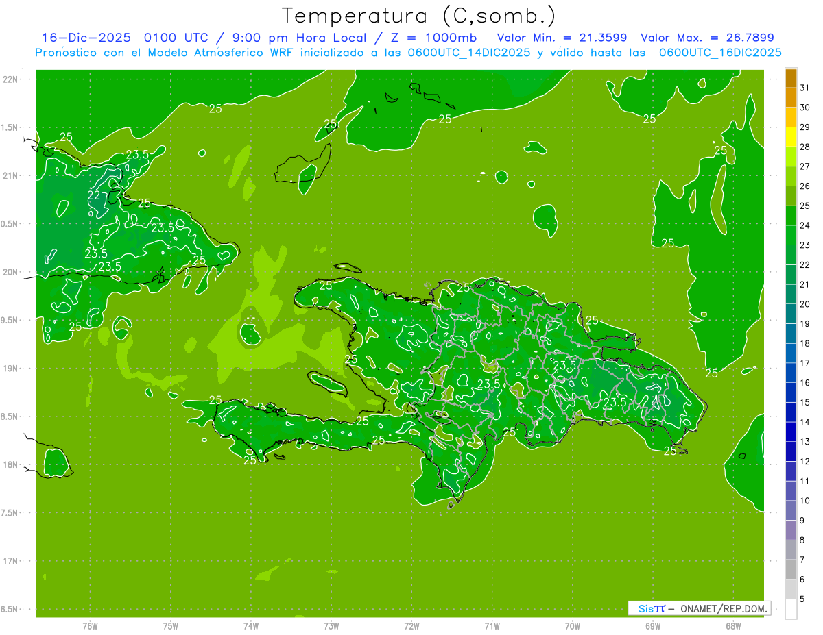Image resolution: width=823 pixels, height=635 pixels.
Task: Pick the teal legend swatch between 19 and 20
Action: click(x=791, y=314)
